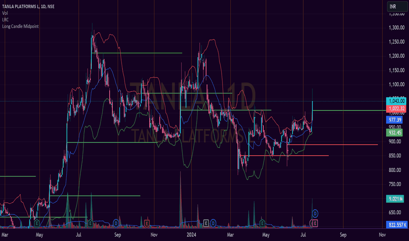409x241 pixels.
Task: Click the pink E earnings marker near Jul 2024
Action: click(315, 223)
